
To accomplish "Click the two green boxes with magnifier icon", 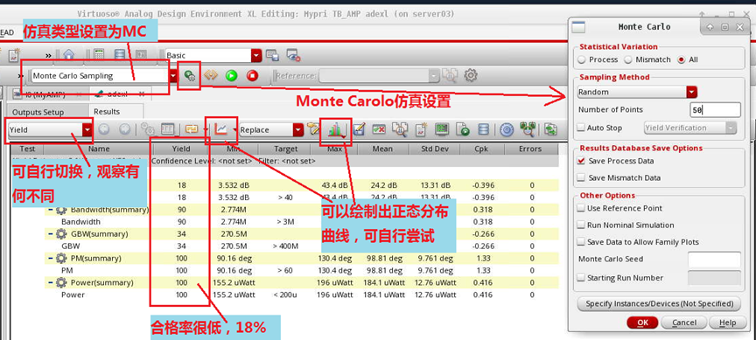I will [527, 128].
